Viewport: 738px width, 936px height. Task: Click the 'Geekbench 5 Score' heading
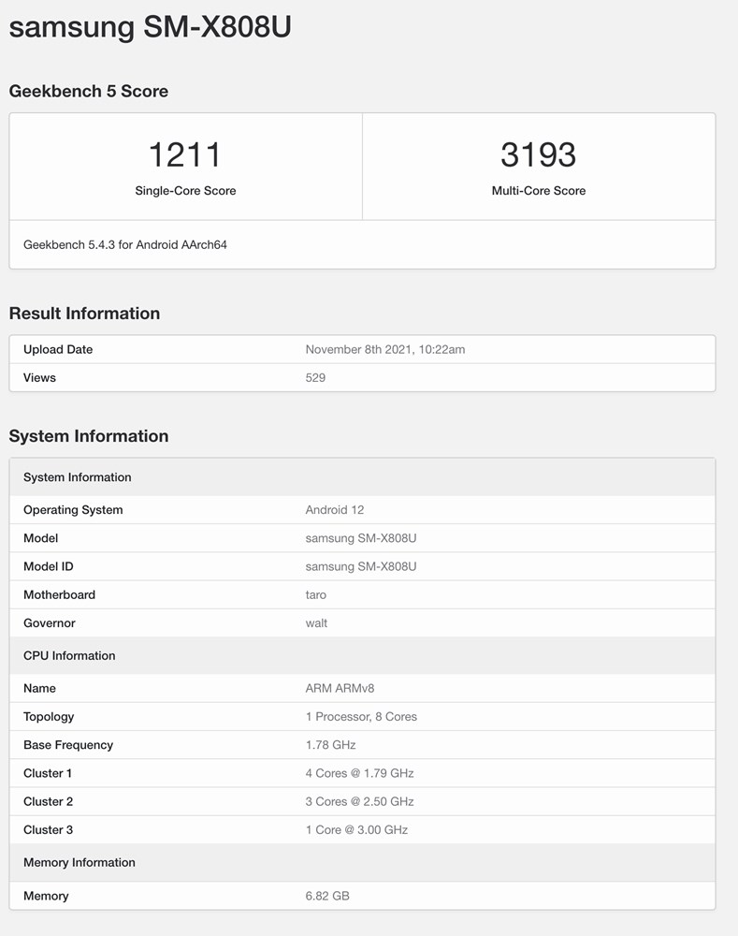coord(88,92)
